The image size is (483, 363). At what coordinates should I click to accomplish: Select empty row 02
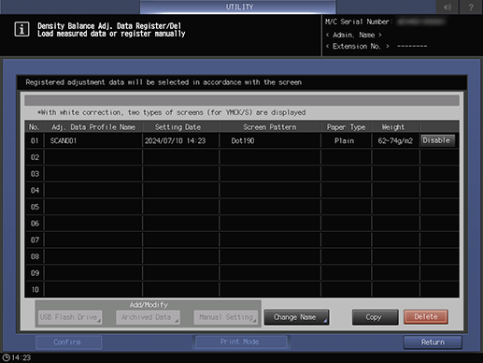pos(242,157)
